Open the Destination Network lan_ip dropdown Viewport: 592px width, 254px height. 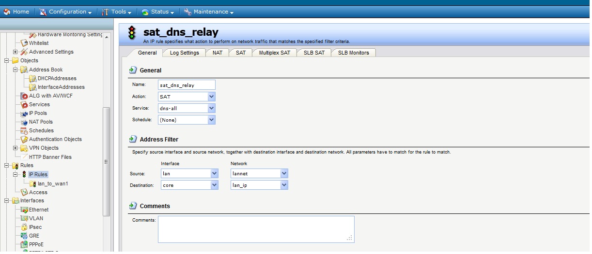pyautogui.click(x=259, y=185)
